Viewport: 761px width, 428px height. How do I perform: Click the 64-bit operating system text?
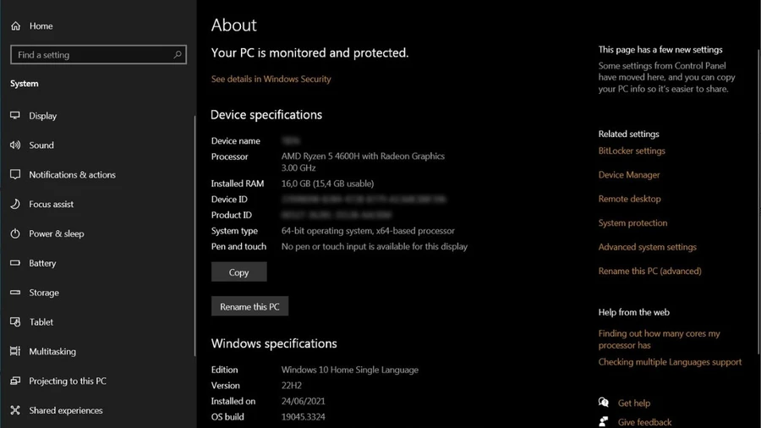368,231
